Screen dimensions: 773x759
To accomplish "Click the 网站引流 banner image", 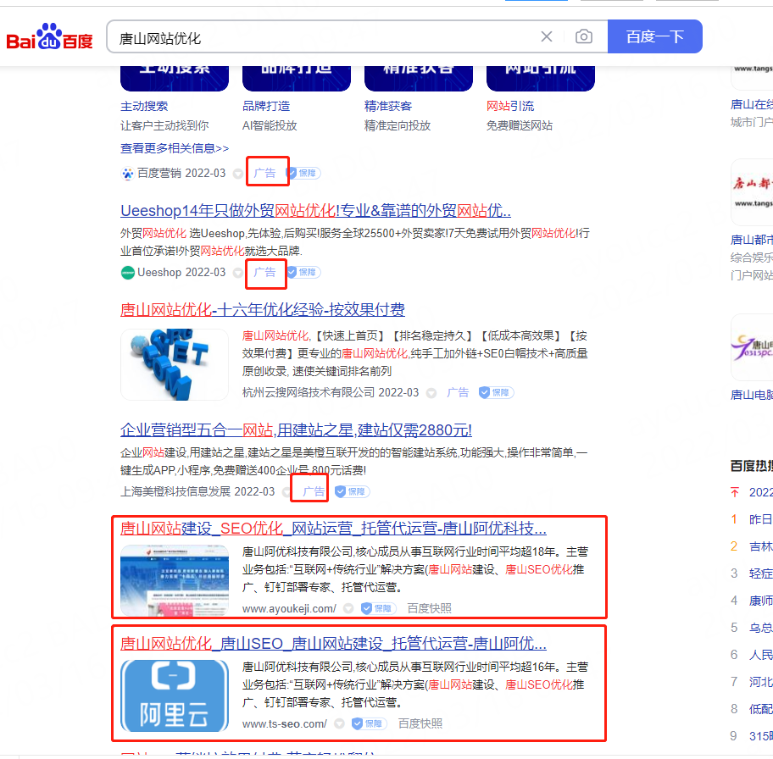I will tap(540, 78).
